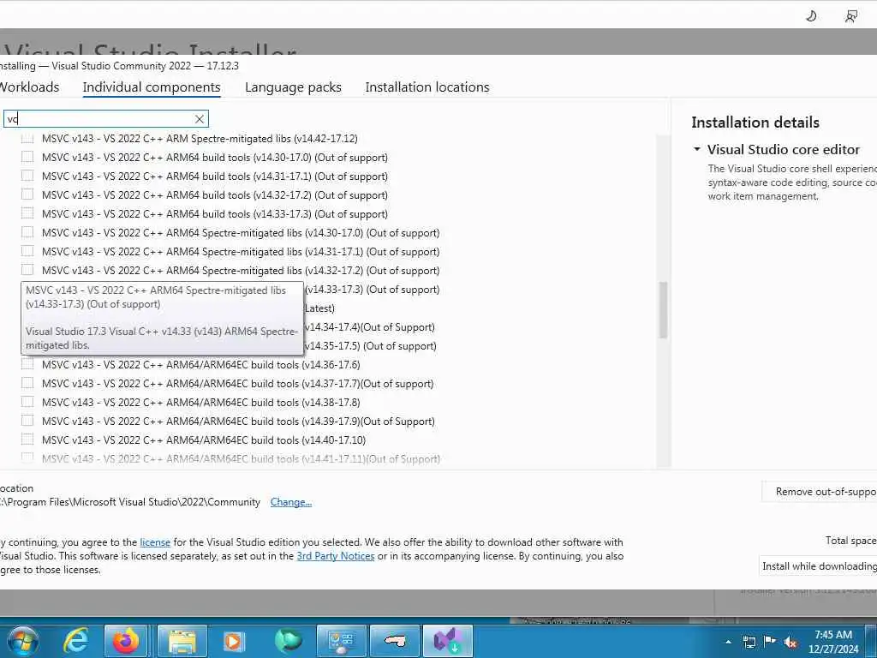Check ARM64/ARM64EC build tools v14.36-17.6
The width and height of the screenshot is (877, 658).
(27, 364)
